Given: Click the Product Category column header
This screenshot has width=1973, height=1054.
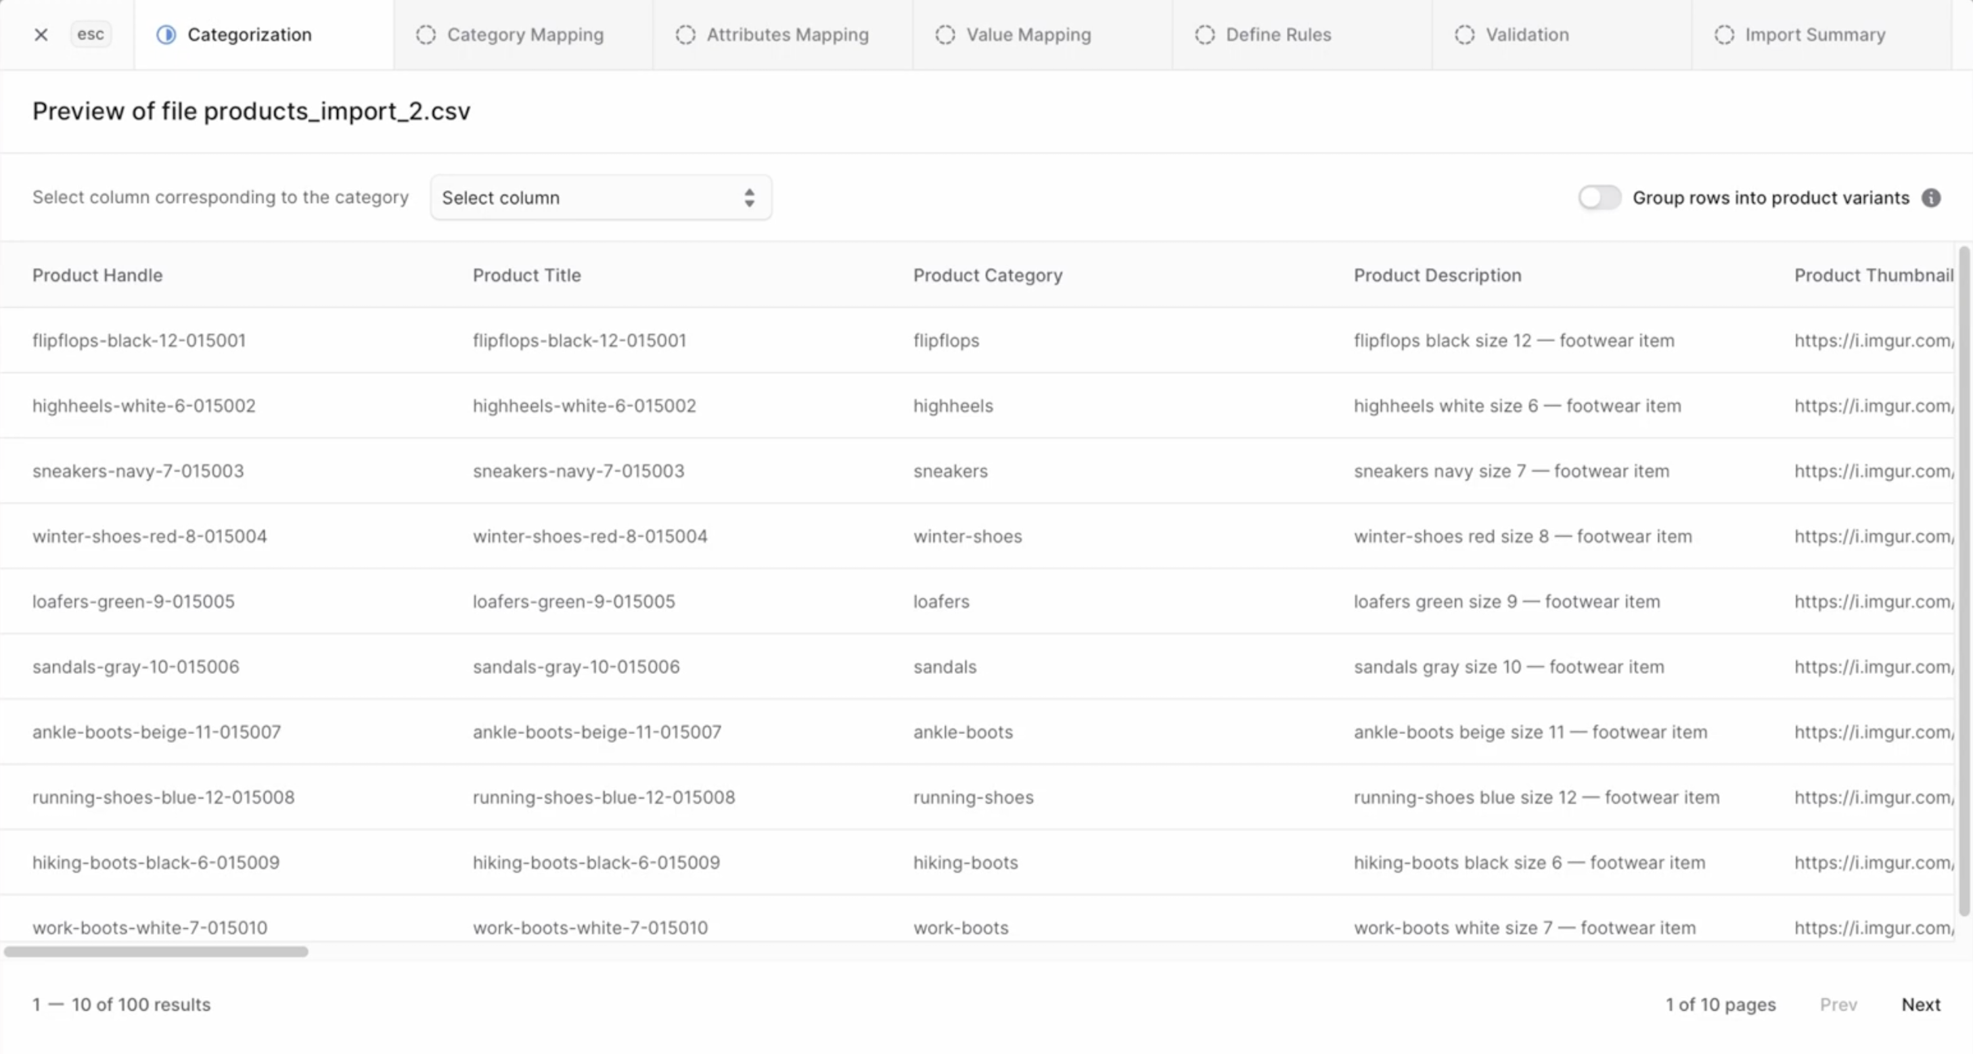Looking at the screenshot, I should (x=987, y=275).
